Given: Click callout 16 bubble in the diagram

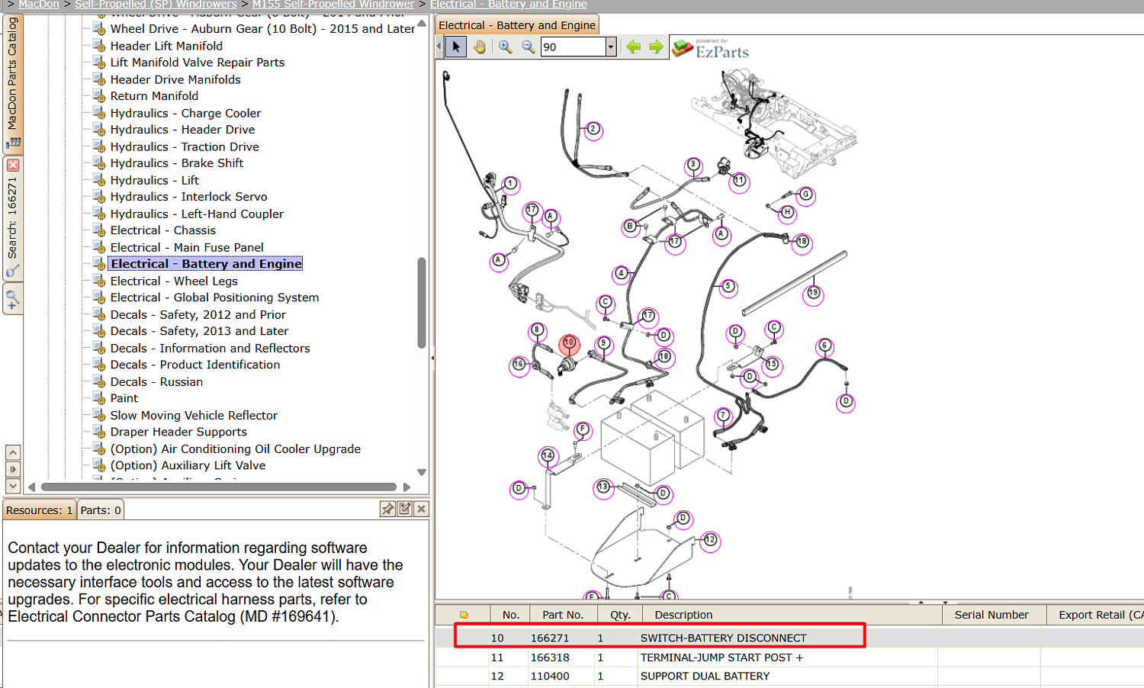Looking at the screenshot, I should coord(519,365).
